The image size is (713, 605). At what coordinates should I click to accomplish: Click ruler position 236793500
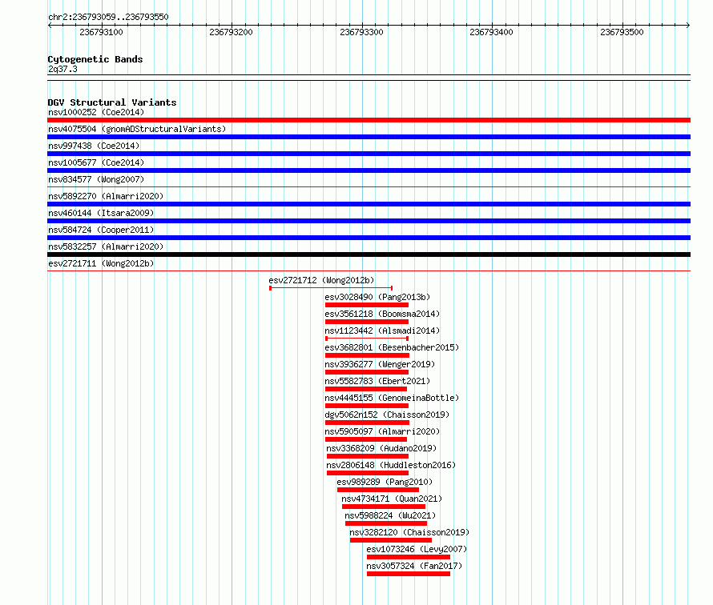(x=622, y=32)
